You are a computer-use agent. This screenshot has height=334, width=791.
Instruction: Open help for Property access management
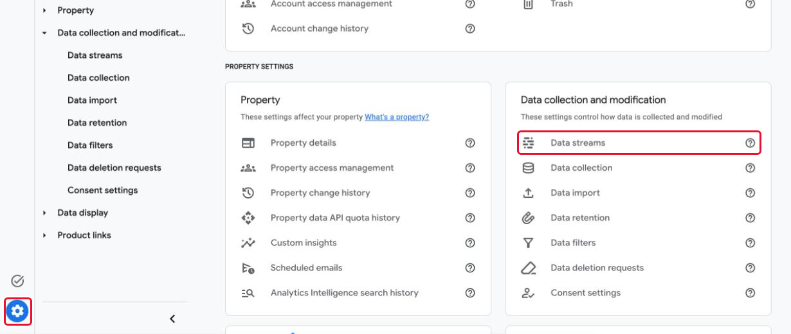click(470, 168)
